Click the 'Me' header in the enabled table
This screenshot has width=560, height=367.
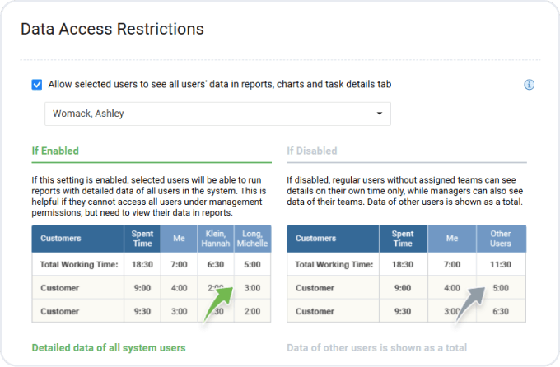[x=179, y=239]
